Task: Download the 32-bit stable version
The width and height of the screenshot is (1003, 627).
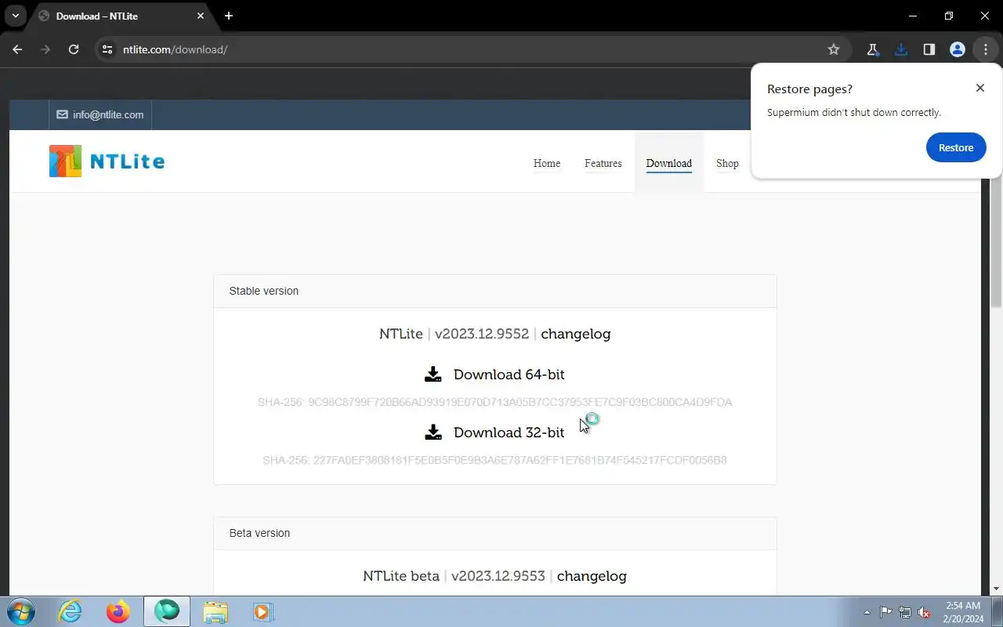Action: tap(509, 433)
